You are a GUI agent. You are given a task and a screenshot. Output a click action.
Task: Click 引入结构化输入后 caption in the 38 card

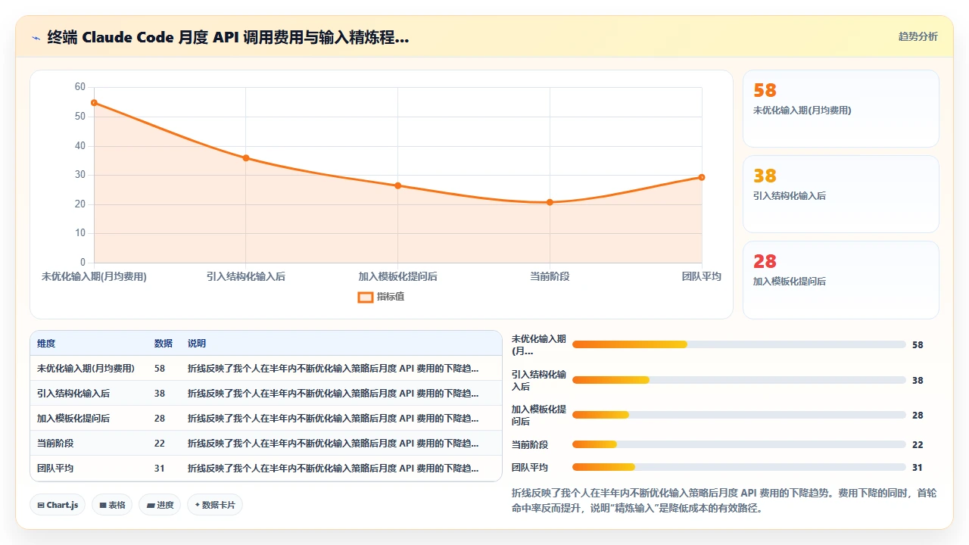click(x=790, y=196)
